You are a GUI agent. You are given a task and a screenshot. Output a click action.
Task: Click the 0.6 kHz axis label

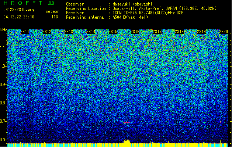(3, 140)
